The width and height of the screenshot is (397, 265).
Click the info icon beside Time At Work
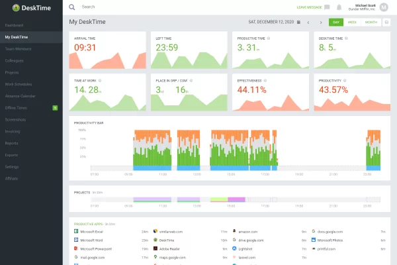point(100,81)
